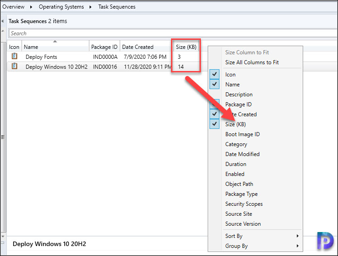The width and height of the screenshot is (338, 256).
Task: Add the Security Scopes column
Action: [x=244, y=204]
